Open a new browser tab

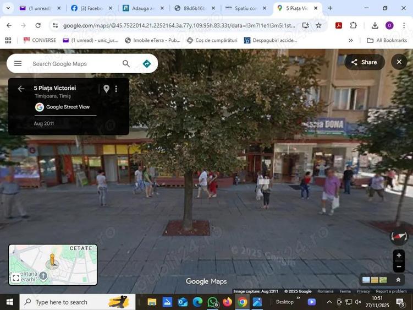click(x=330, y=8)
